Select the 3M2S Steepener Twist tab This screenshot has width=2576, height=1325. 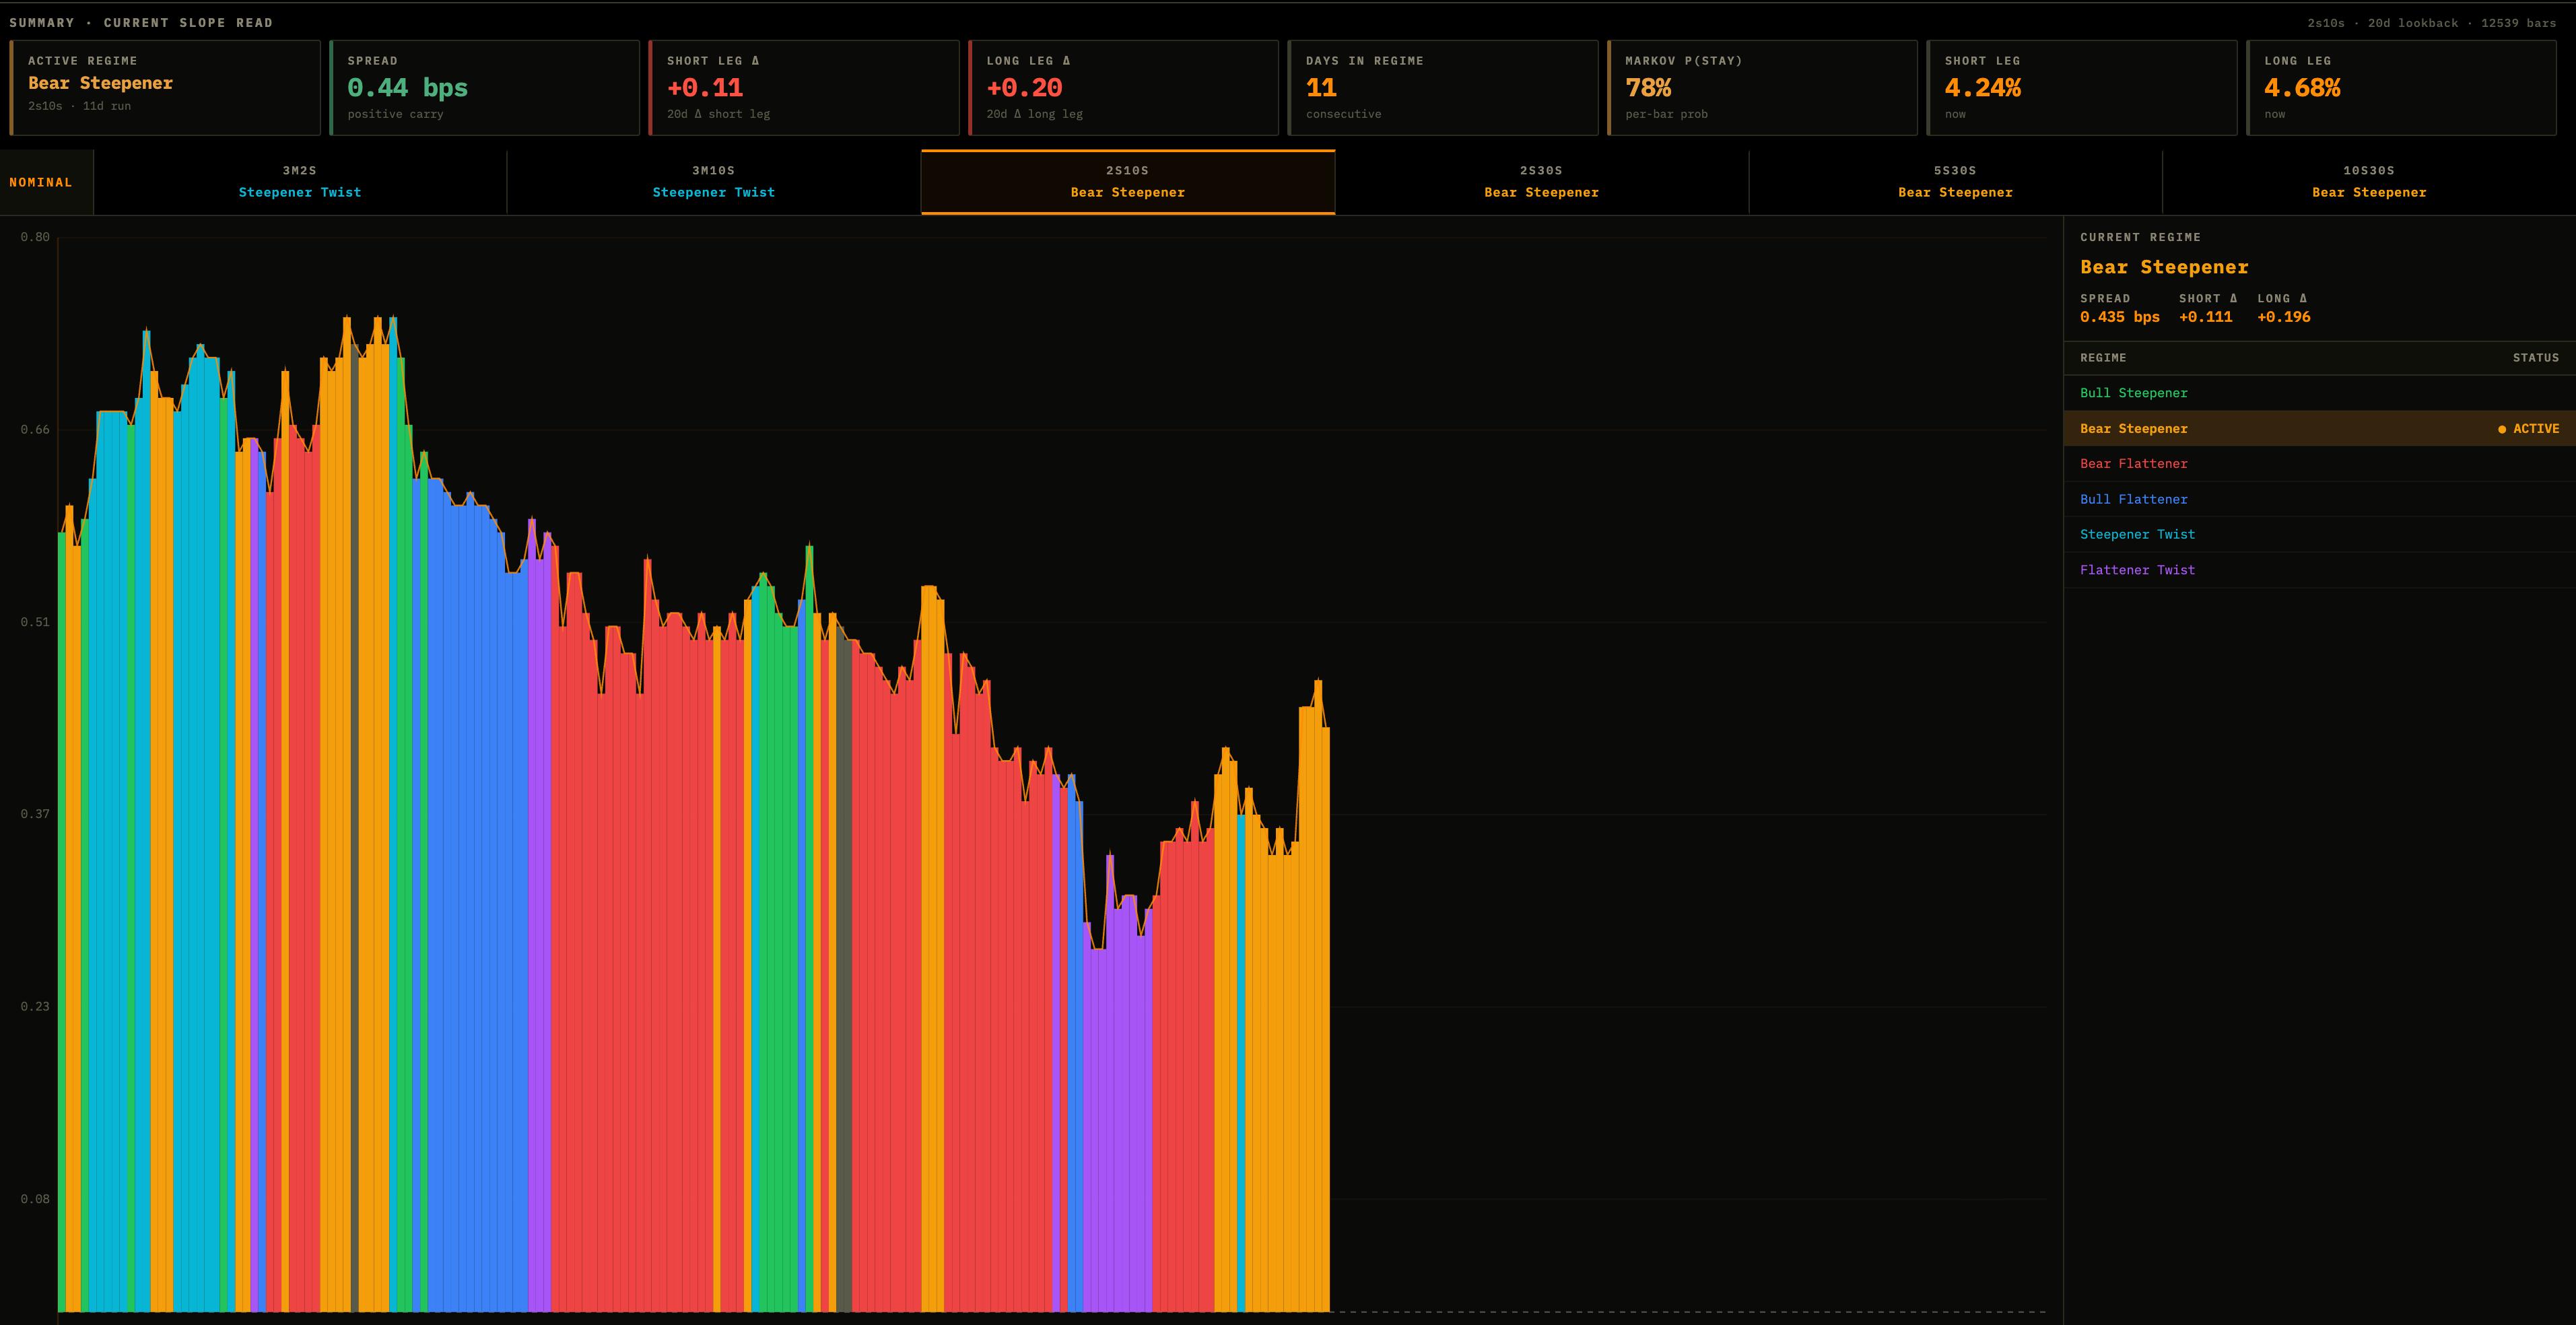[300, 182]
